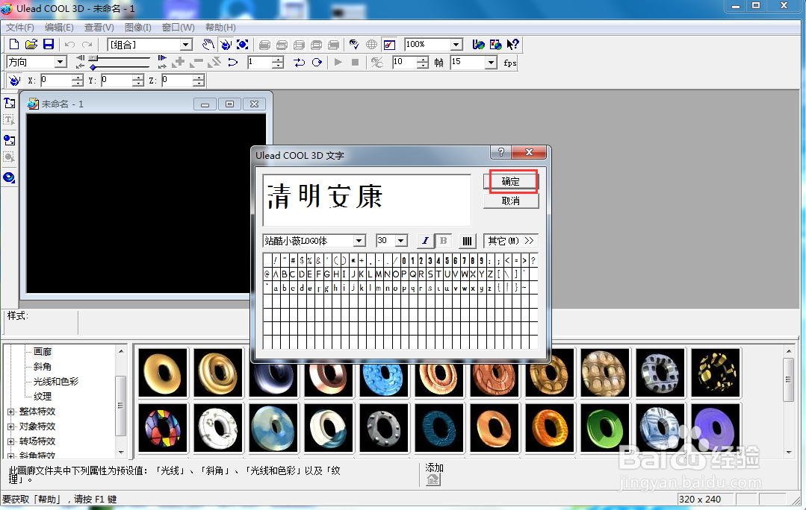Image resolution: width=806 pixels, height=510 pixels.
Task: Expand the 整体特效 tree node
Action: 10,412
